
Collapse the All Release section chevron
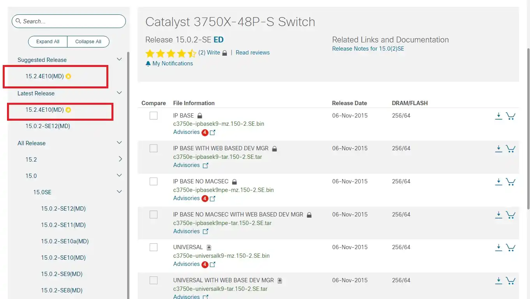(120, 143)
